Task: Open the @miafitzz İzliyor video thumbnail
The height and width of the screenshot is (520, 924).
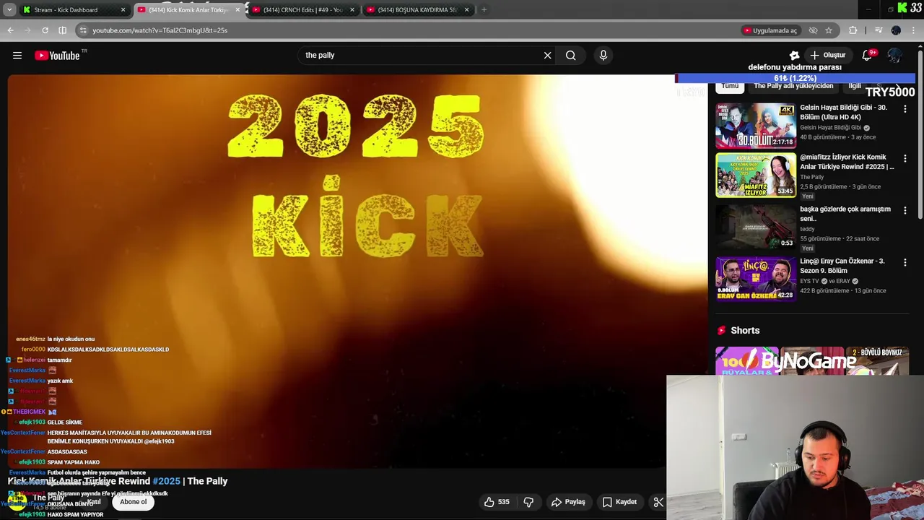Action: pyautogui.click(x=756, y=175)
